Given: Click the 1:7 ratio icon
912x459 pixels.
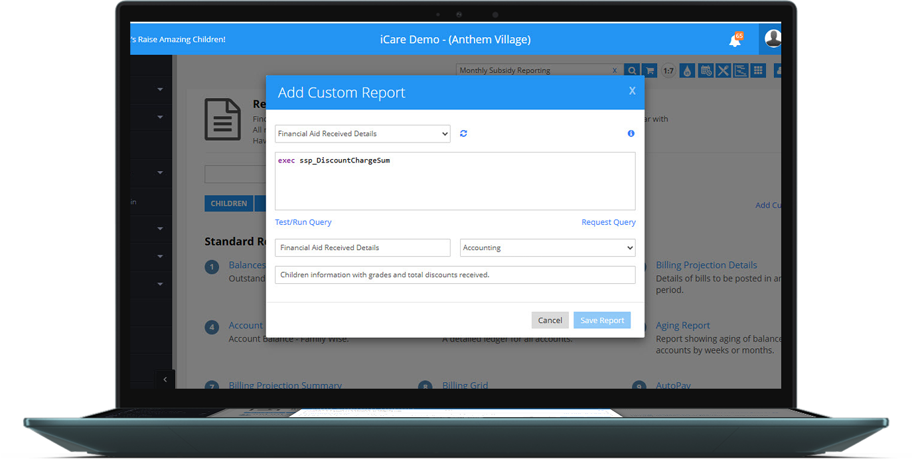Looking at the screenshot, I should 668,70.
